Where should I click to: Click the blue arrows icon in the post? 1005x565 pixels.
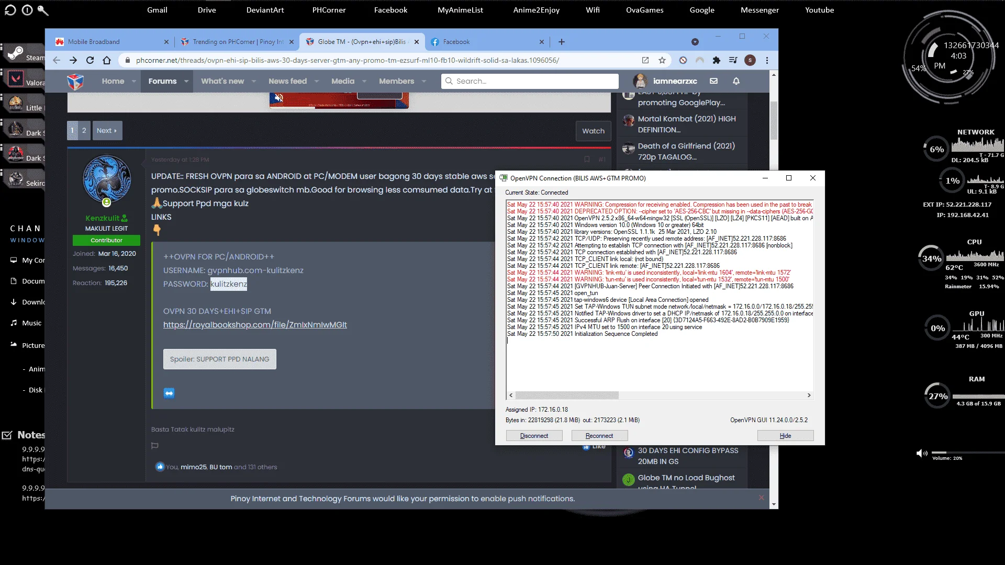click(169, 393)
